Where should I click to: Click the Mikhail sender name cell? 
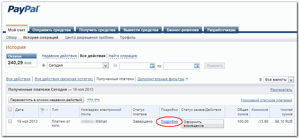coord(101,121)
